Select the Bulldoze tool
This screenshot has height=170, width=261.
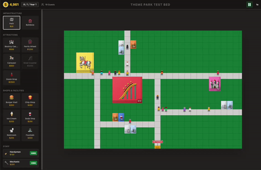[x=30, y=22]
